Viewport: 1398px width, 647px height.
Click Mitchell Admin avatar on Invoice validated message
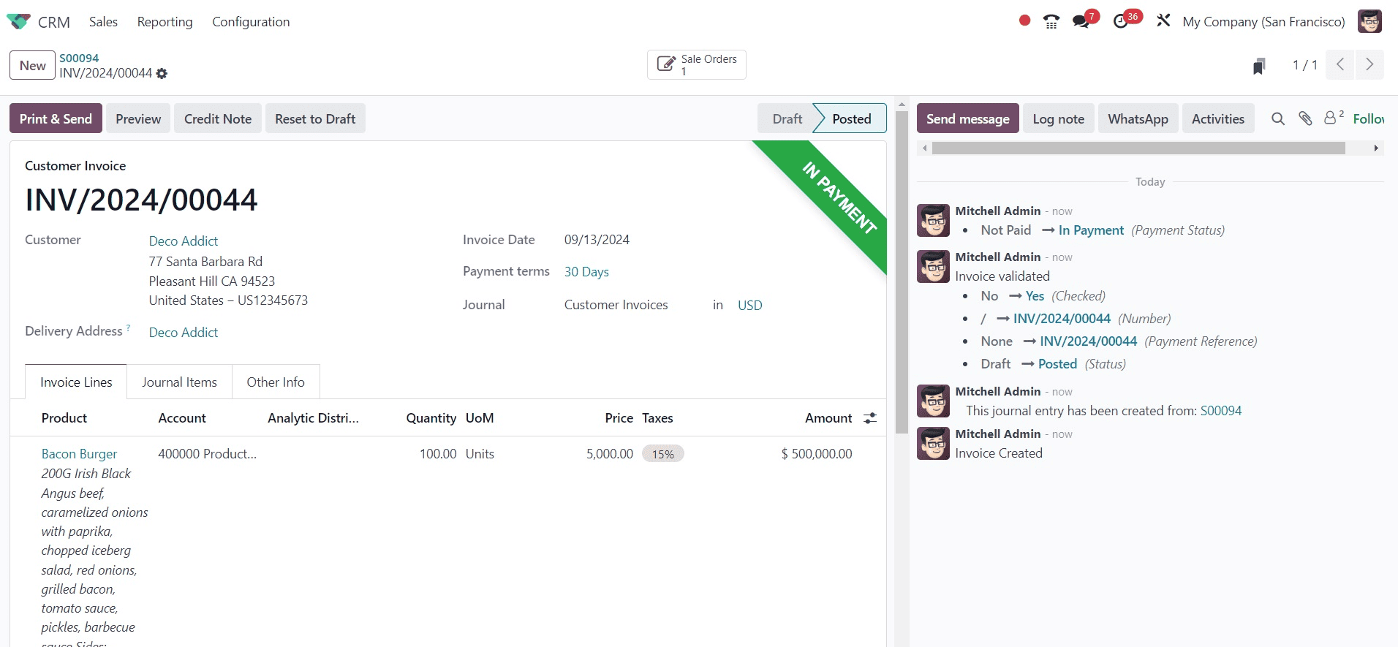tap(934, 266)
